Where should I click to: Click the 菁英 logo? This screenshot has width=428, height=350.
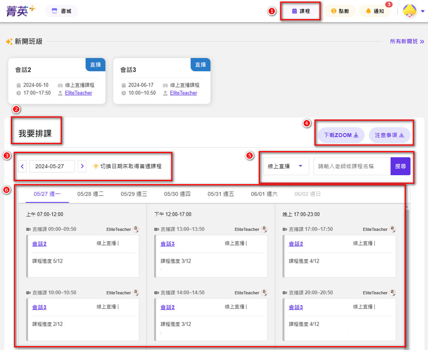(21, 11)
